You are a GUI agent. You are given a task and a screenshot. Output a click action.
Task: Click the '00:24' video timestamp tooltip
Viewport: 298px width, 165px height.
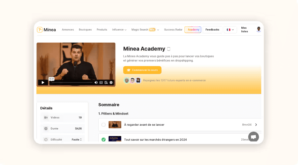click(x=52, y=79)
